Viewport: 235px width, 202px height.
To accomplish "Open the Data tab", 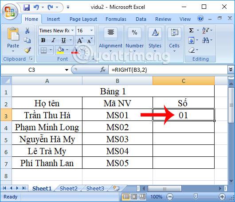I will (x=141, y=19).
